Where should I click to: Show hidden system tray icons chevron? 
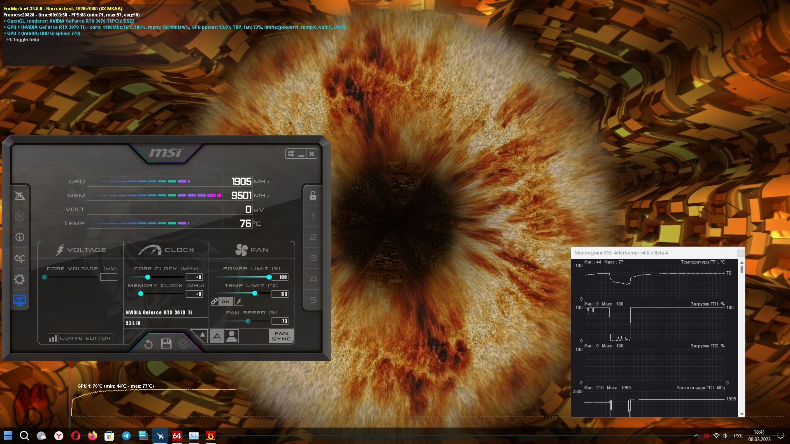(696, 436)
